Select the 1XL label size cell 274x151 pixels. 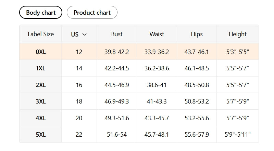(40, 68)
